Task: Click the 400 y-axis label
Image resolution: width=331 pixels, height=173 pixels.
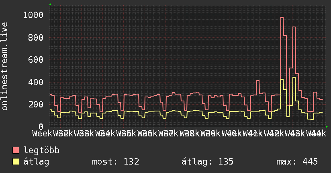Action: [x=36, y=82]
